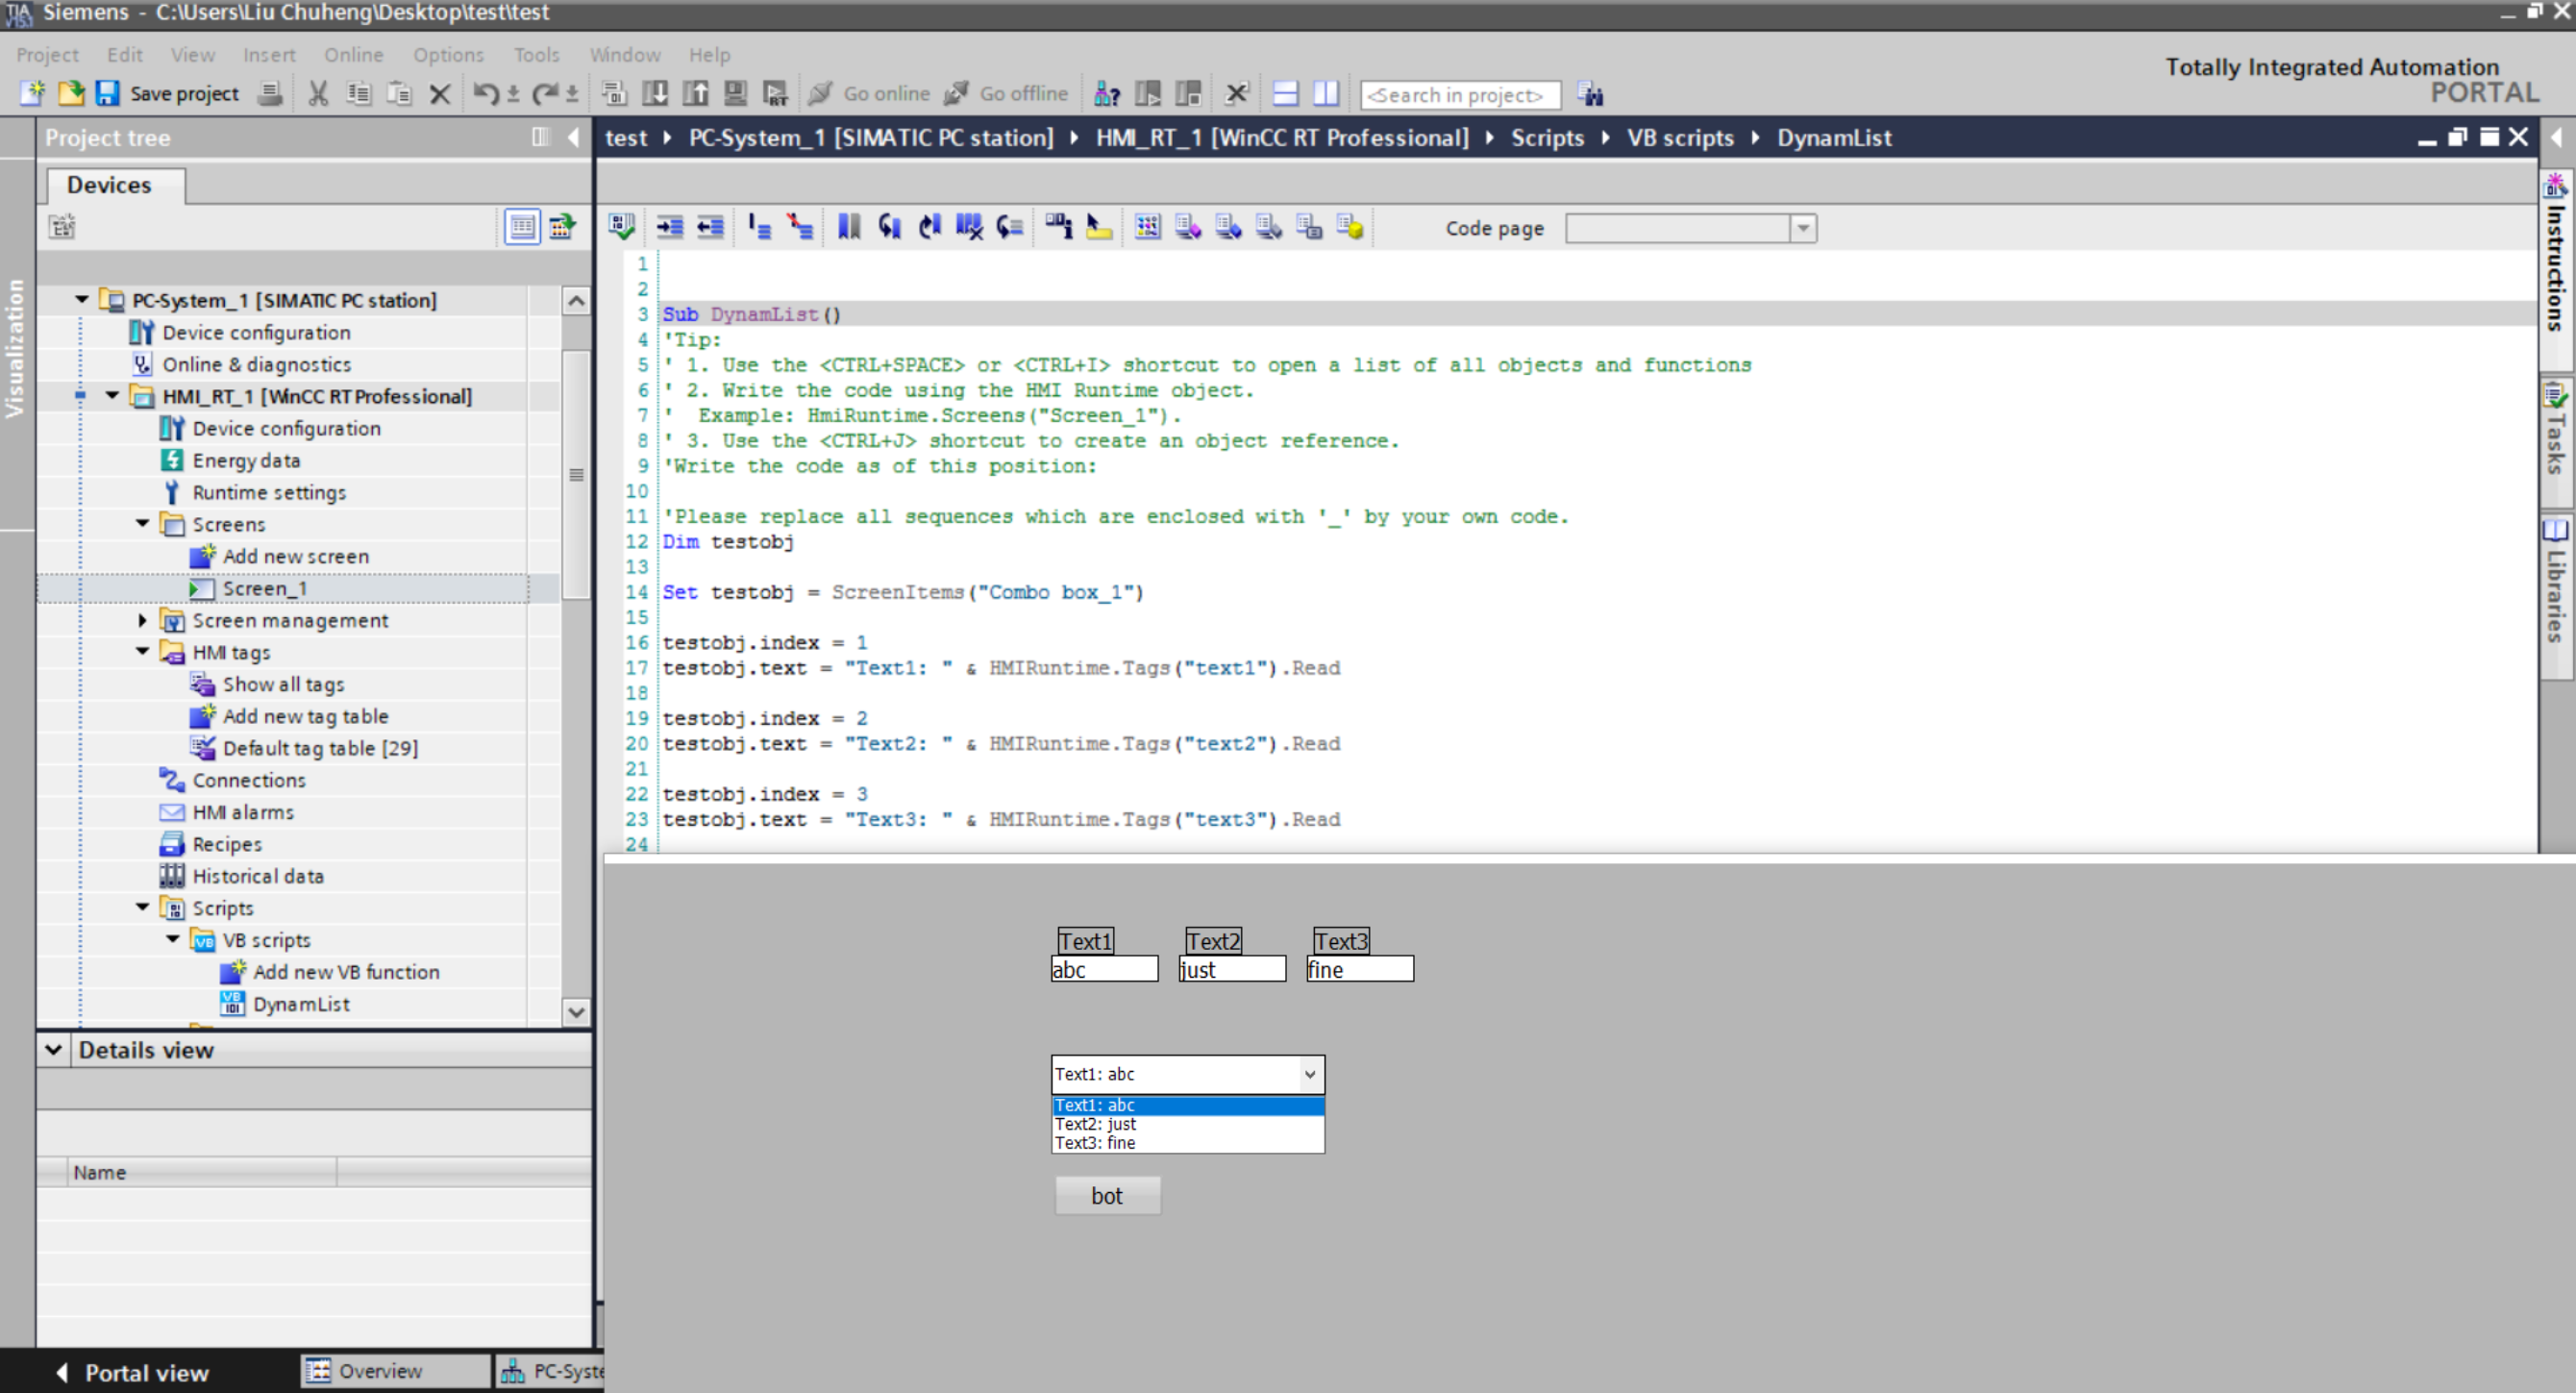The height and width of the screenshot is (1393, 2576).
Task: Collapse the Screens folder in tree
Action: coord(142,523)
